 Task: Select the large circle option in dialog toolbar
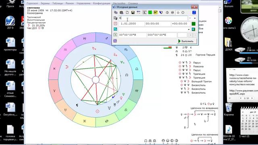point(183,12)
